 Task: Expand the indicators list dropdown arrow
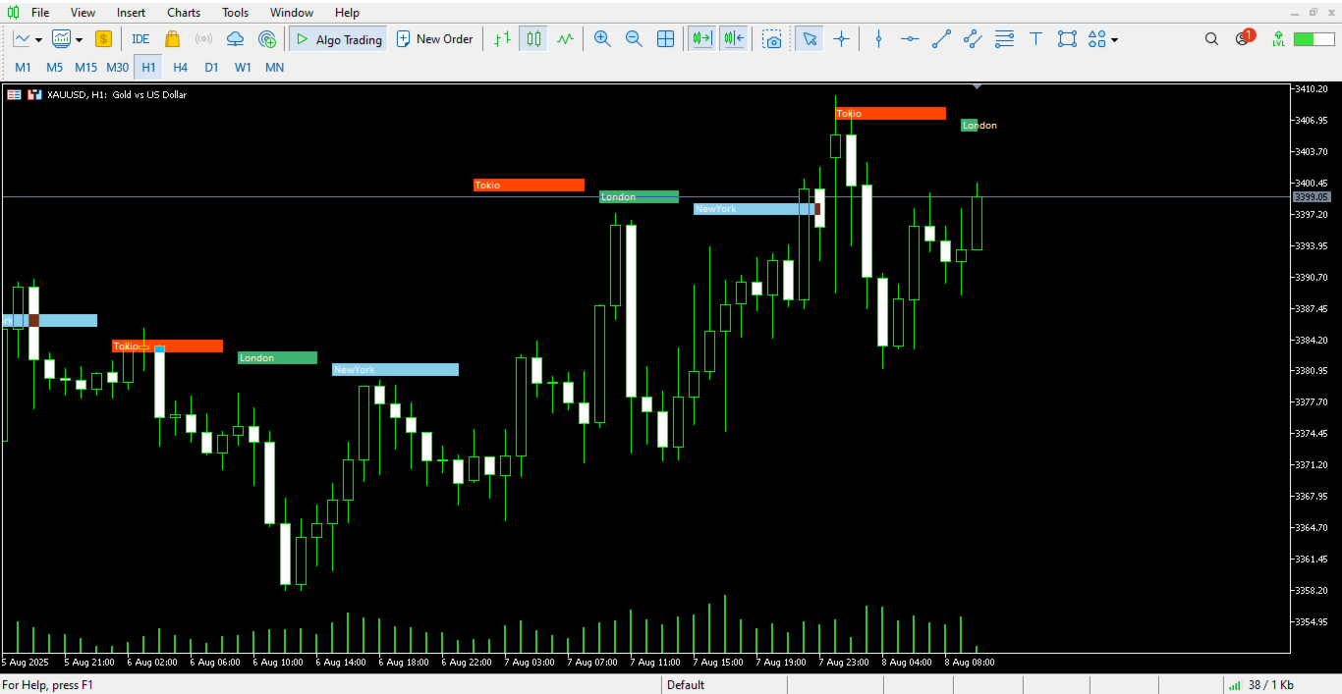coord(79,40)
